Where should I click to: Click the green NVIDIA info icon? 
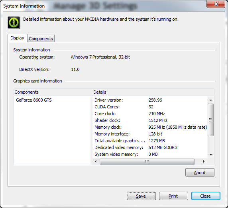[14, 23]
